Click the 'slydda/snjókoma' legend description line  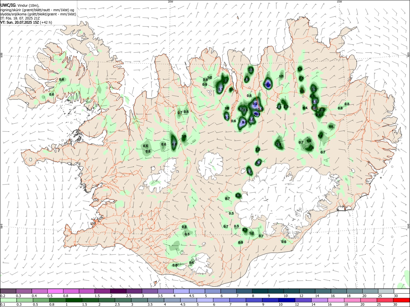tap(38, 14)
